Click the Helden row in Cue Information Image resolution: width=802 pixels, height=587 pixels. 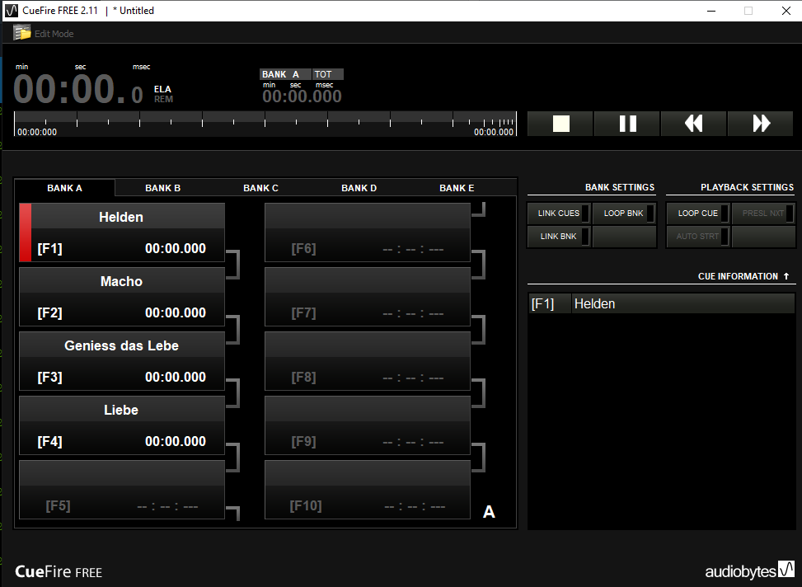click(x=661, y=303)
